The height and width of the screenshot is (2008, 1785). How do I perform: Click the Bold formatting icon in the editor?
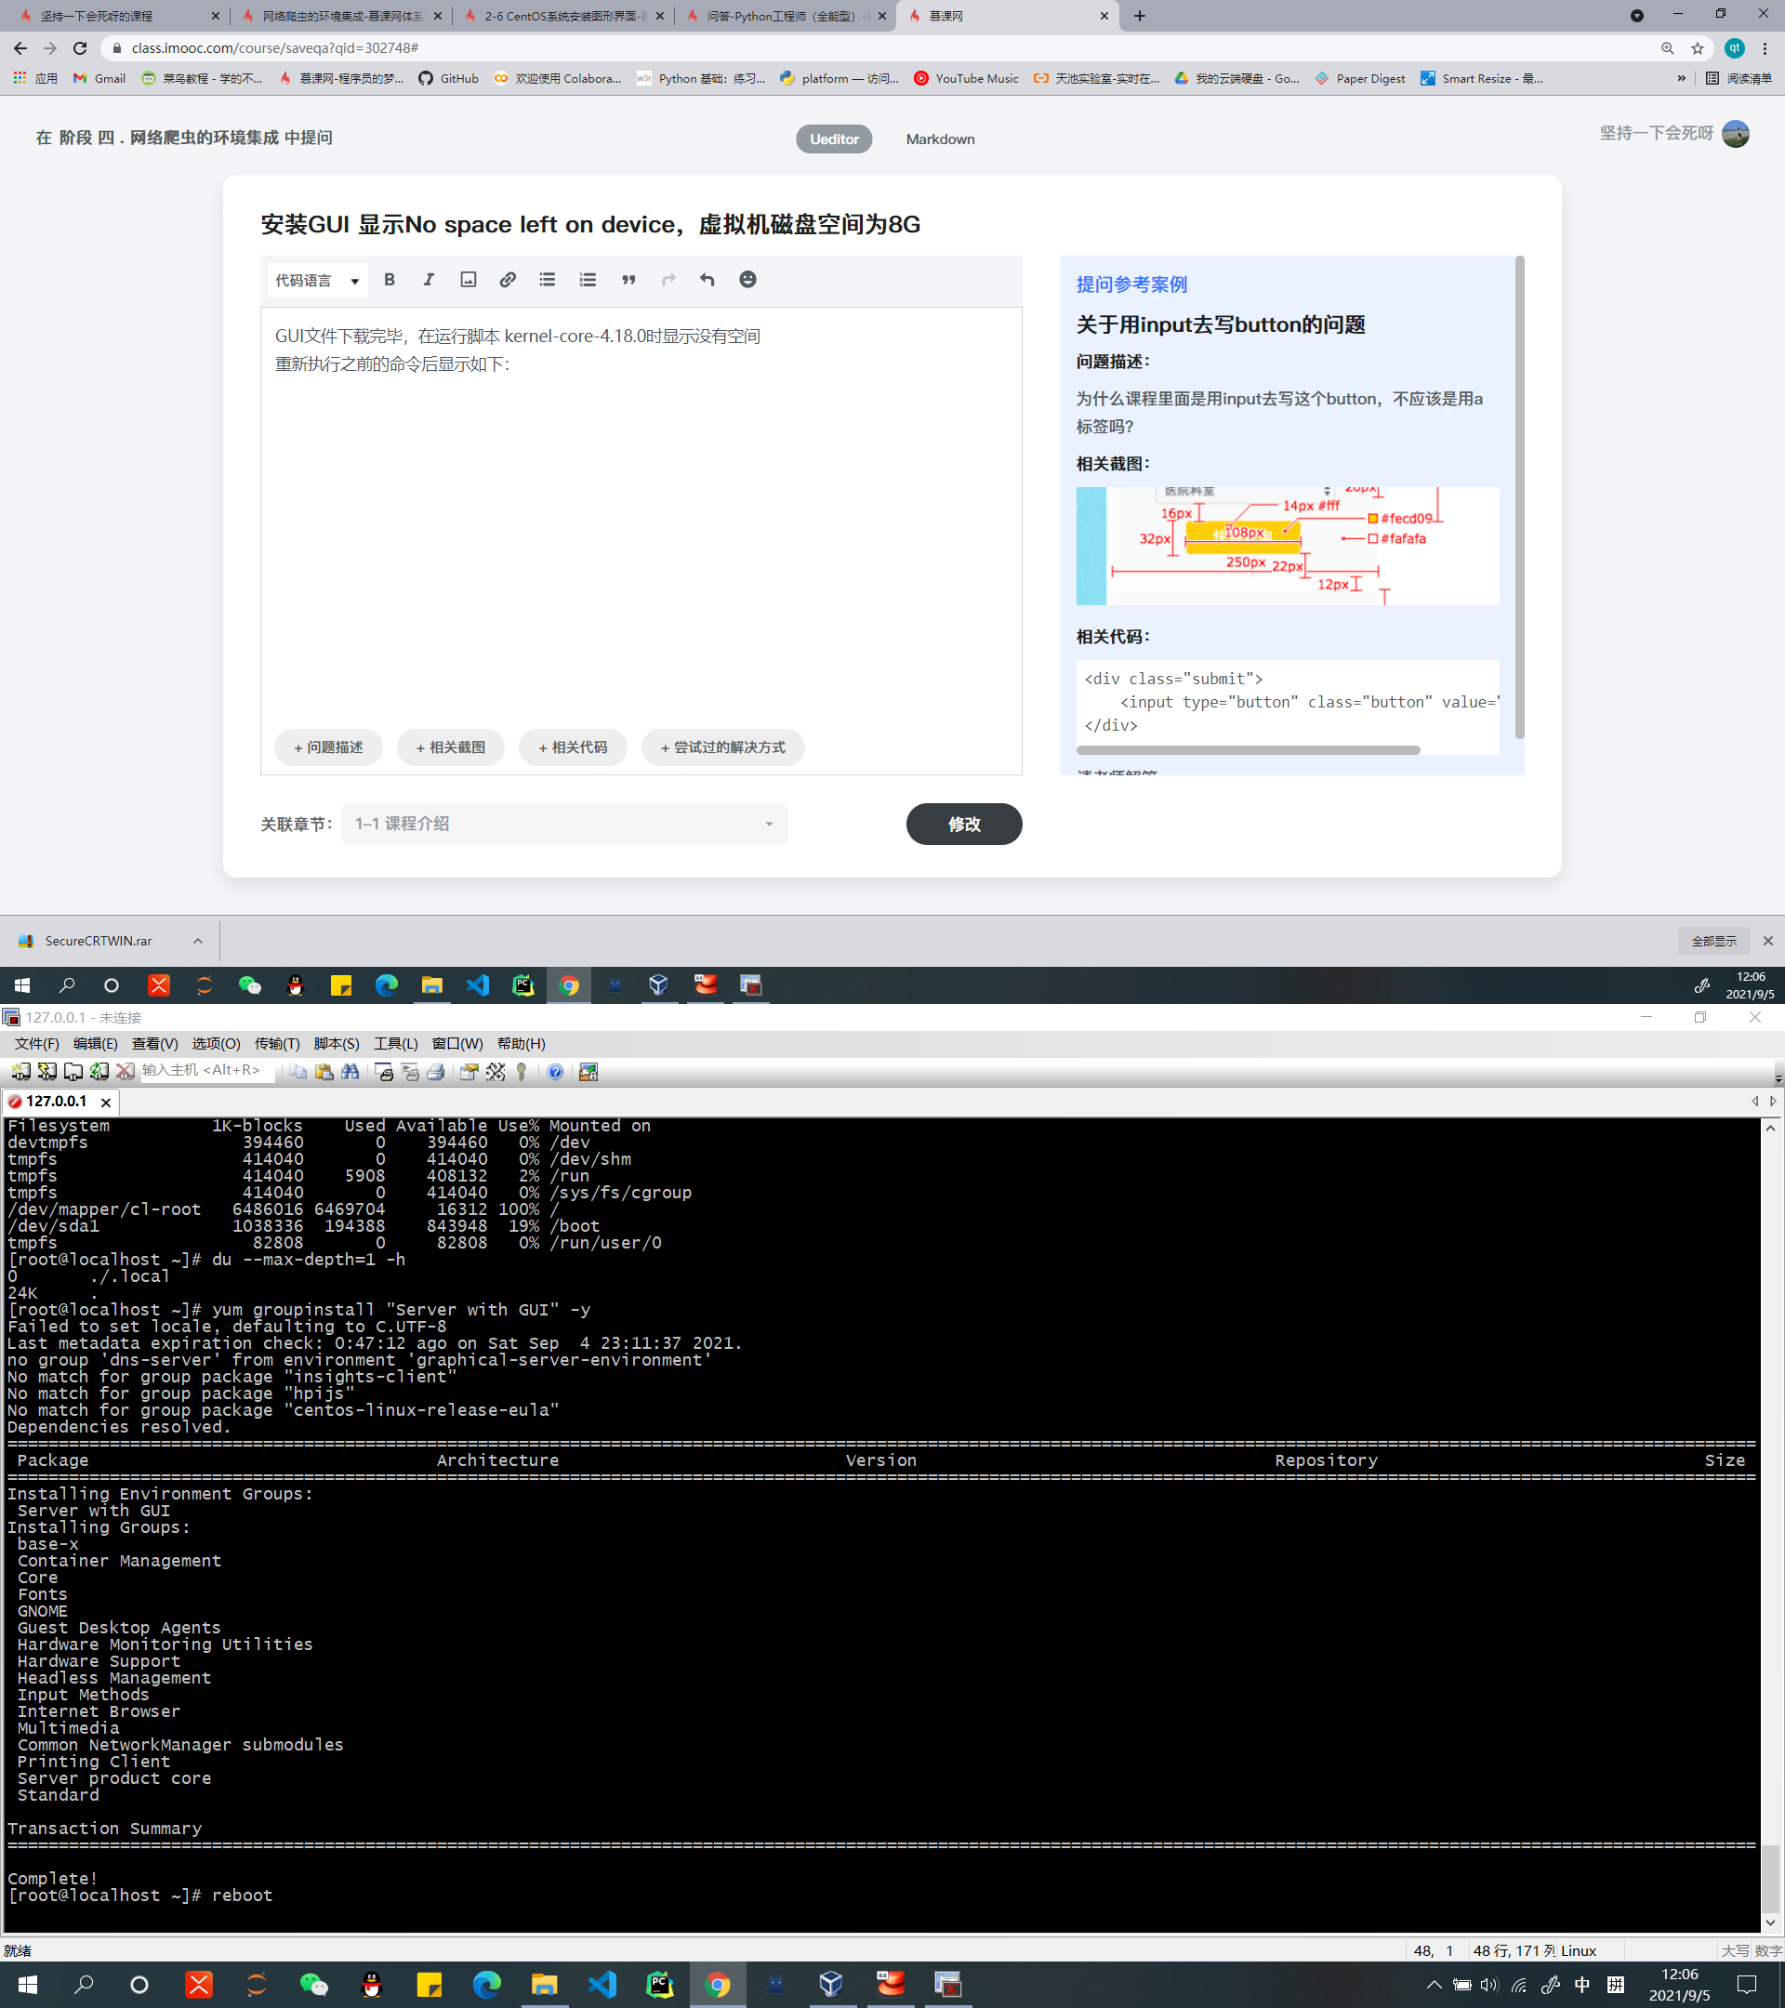tap(389, 280)
